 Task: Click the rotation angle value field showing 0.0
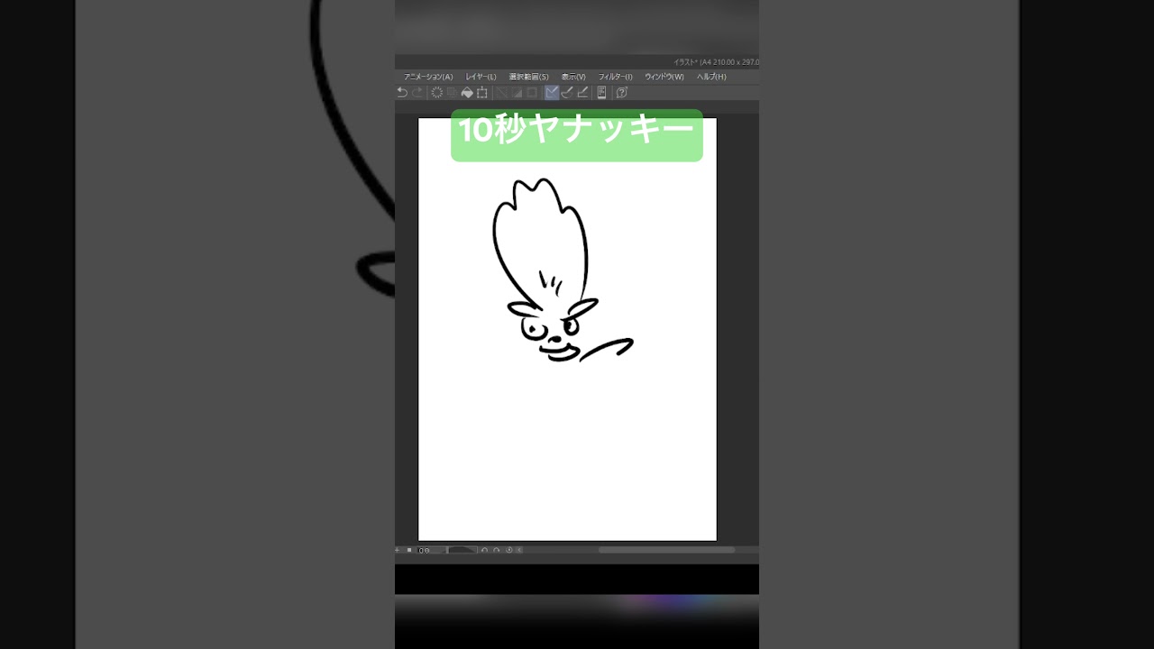point(424,548)
